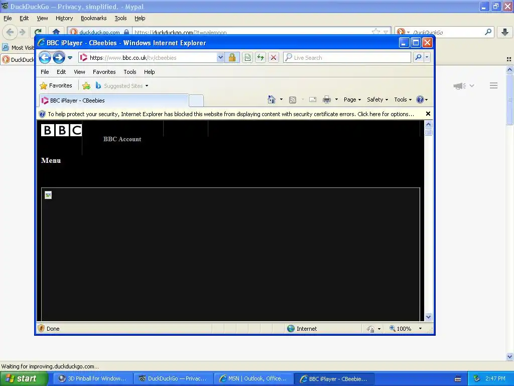Open search provider options dropdown arrow
The width and height of the screenshot is (514, 386).
(x=427, y=57)
